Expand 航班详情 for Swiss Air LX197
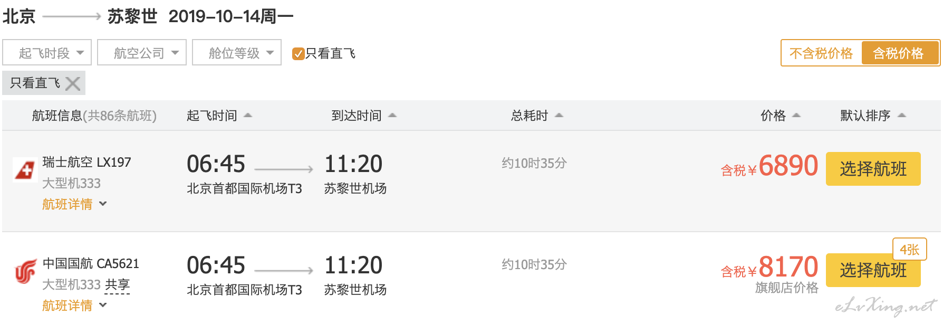Screen dimensions: 943x324 click(74, 204)
